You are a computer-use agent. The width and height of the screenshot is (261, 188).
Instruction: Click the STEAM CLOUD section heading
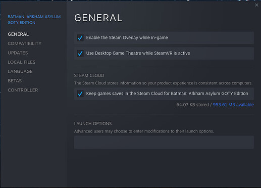pyautogui.click(x=89, y=75)
